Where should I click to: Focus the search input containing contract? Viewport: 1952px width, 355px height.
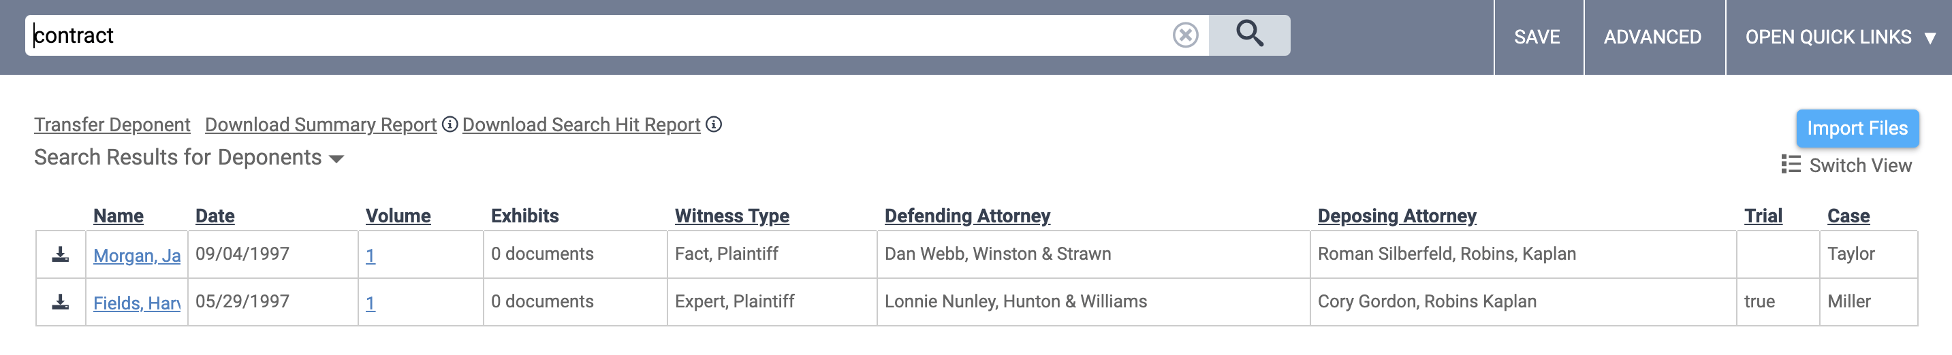click(591, 35)
